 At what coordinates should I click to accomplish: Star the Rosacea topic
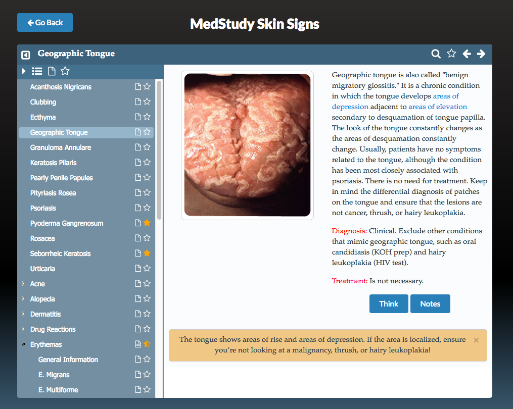click(x=147, y=238)
